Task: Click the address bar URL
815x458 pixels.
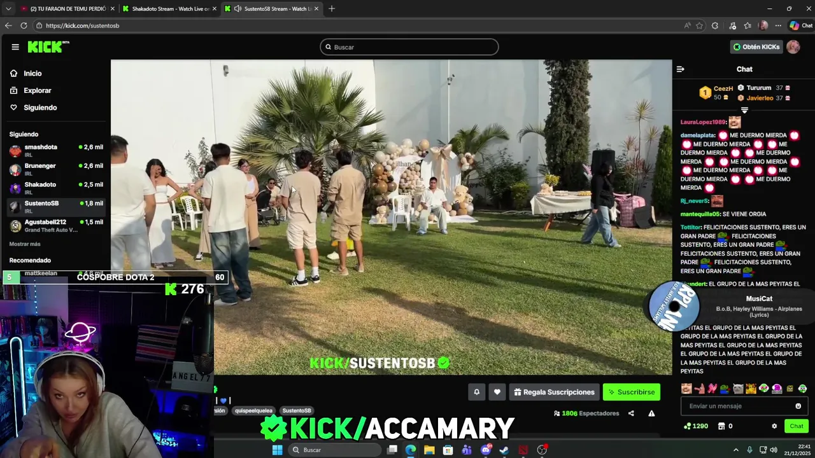Action: tap(82, 25)
